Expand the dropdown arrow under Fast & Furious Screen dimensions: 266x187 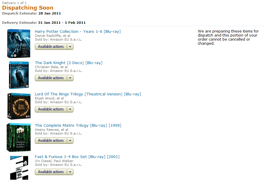pos(70,172)
